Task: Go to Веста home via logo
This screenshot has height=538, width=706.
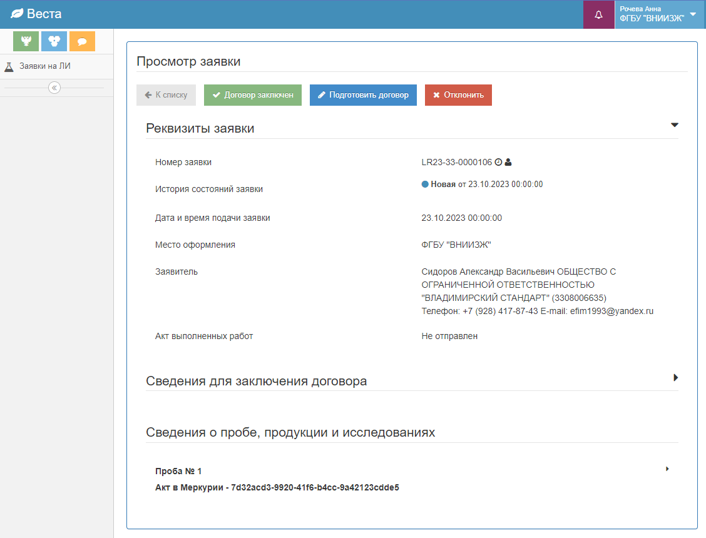Action: [x=36, y=14]
